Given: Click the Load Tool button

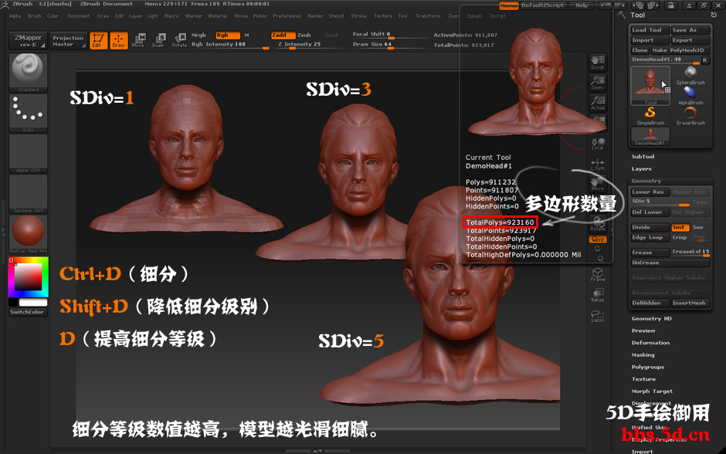Looking at the screenshot, I should [650, 30].
